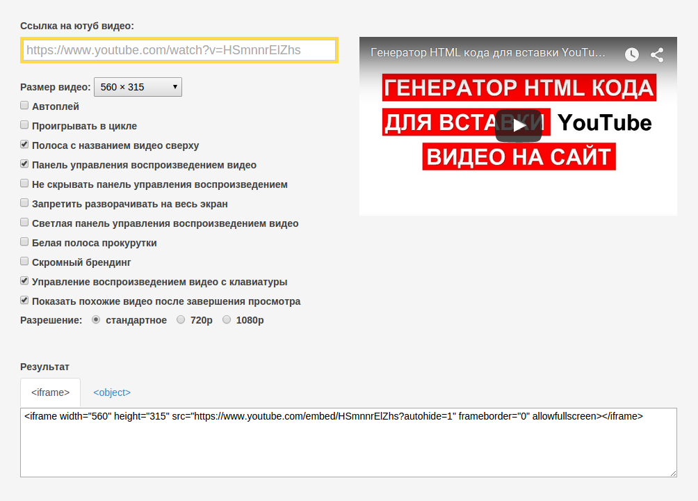698x501 pixels.
Task: Switch to the <object> result tab
Action: coord(112,392)
